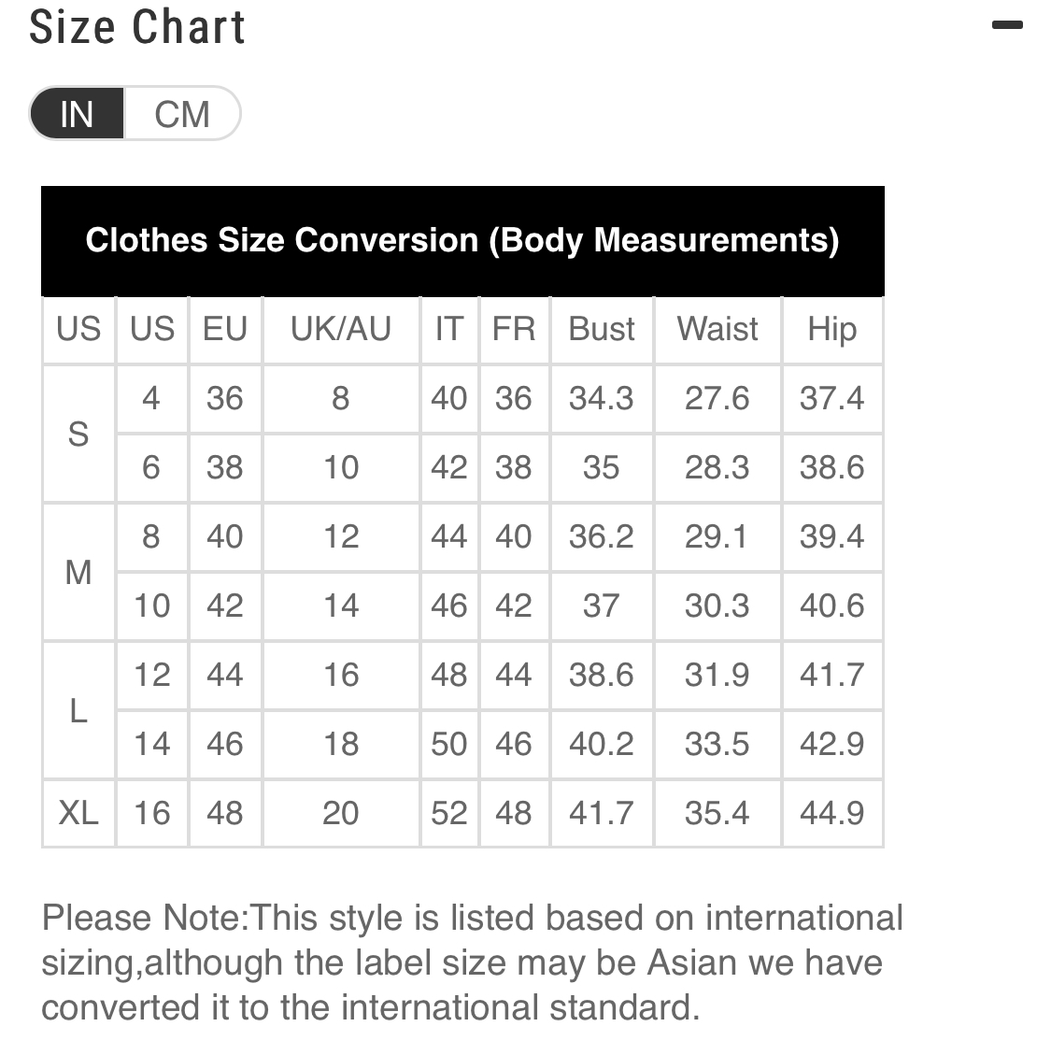Screen dimensions: 1051x1055
Task: Click the IT column header
Action: [x=449, y=330]
